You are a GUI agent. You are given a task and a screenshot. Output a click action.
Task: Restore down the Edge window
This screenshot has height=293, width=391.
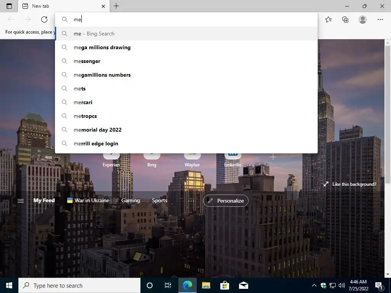(x=365, y=6)
